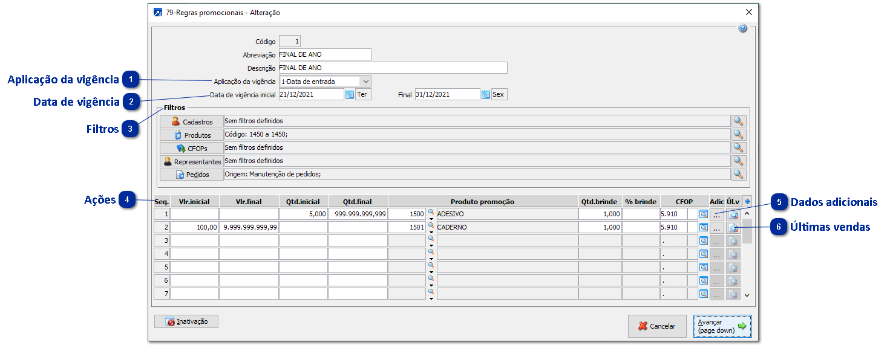
Task: Click the blue plus icon in the grid header
Action: (x=747, y=202)
